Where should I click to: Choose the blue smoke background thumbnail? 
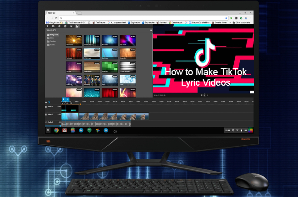point(110,40)
